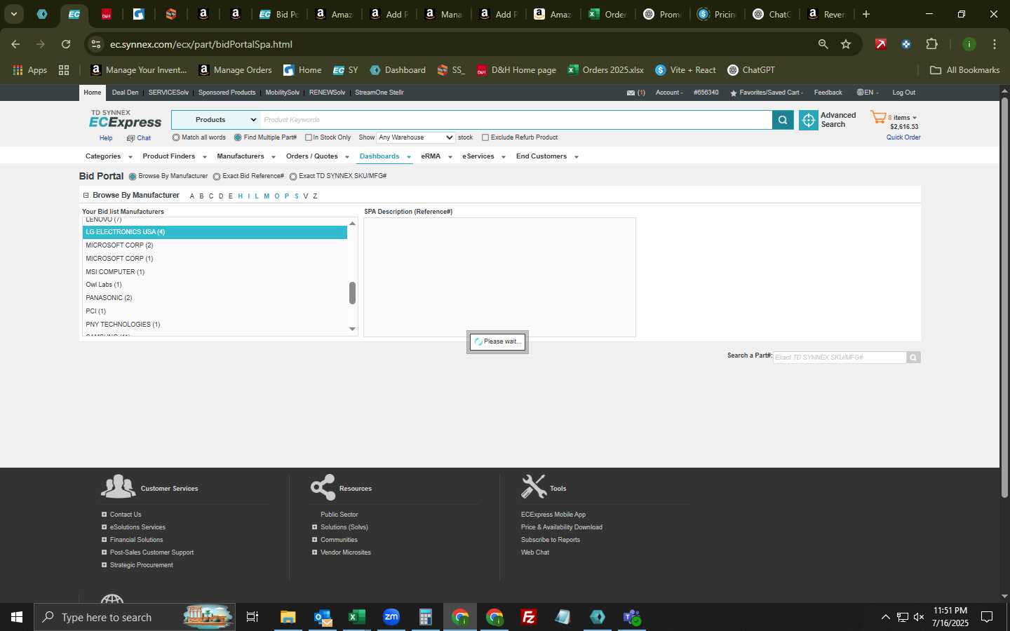The height and width of the screenshot is (631, 1010).
Task: Select PANASONIC (2) manufacturer
Action: coord(215,298)
